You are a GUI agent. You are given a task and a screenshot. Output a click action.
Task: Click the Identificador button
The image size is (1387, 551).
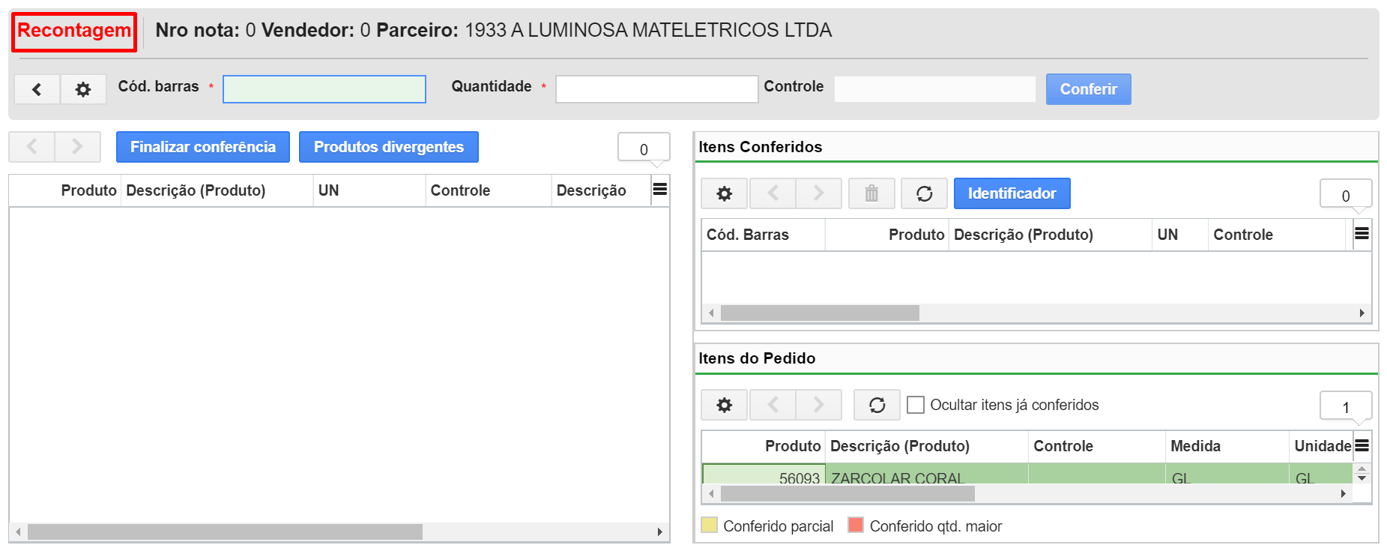1012,193
